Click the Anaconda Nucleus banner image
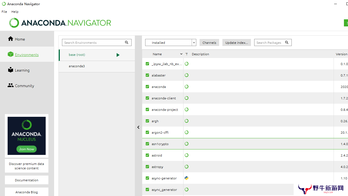Screen dimensions: 348x196 [27, 136]
